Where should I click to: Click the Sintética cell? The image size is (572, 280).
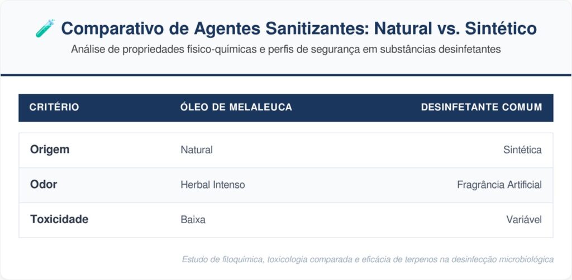coord(522,149)
